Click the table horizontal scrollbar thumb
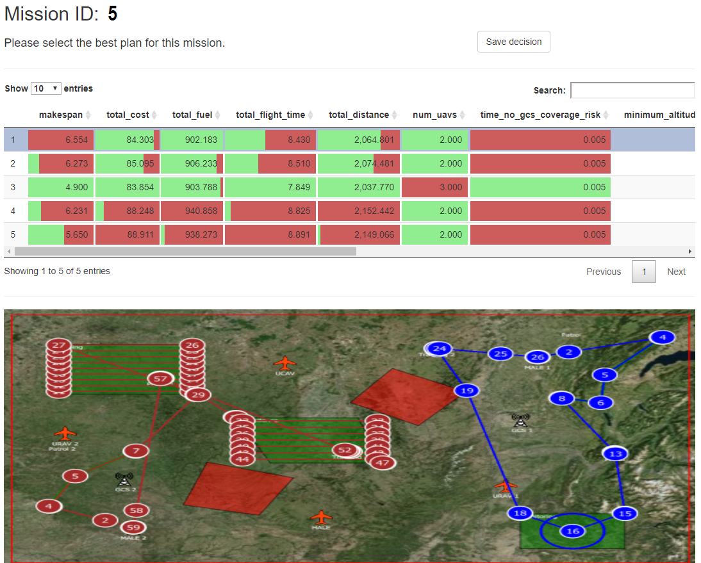The width and height of the screenshot is (701, 563). pos(185,252)
